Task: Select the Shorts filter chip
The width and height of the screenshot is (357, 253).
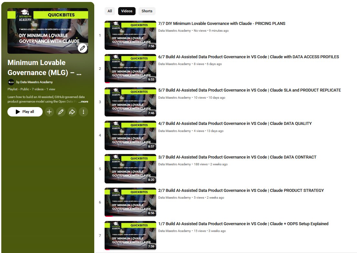Action: (147, 11)
